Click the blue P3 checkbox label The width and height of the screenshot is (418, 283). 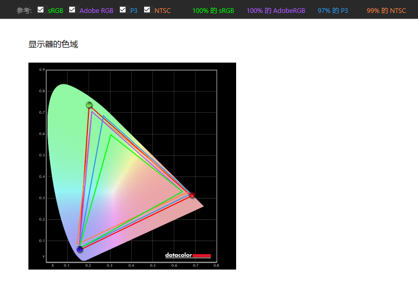point(134,11)
